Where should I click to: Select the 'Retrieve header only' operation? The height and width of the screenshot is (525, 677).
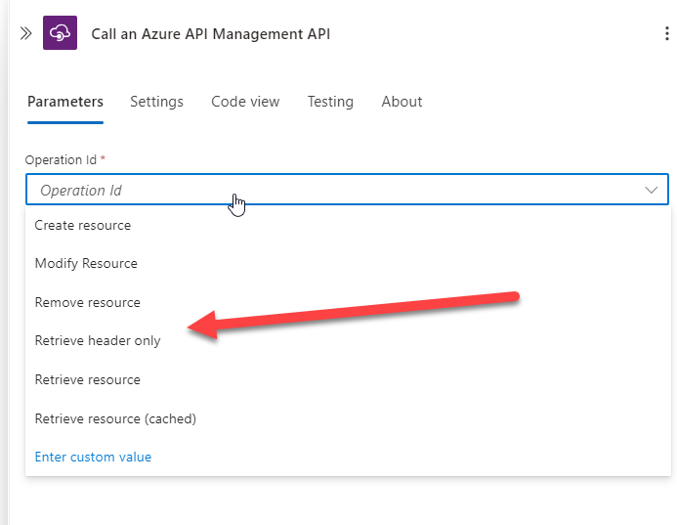coord(98,340)
